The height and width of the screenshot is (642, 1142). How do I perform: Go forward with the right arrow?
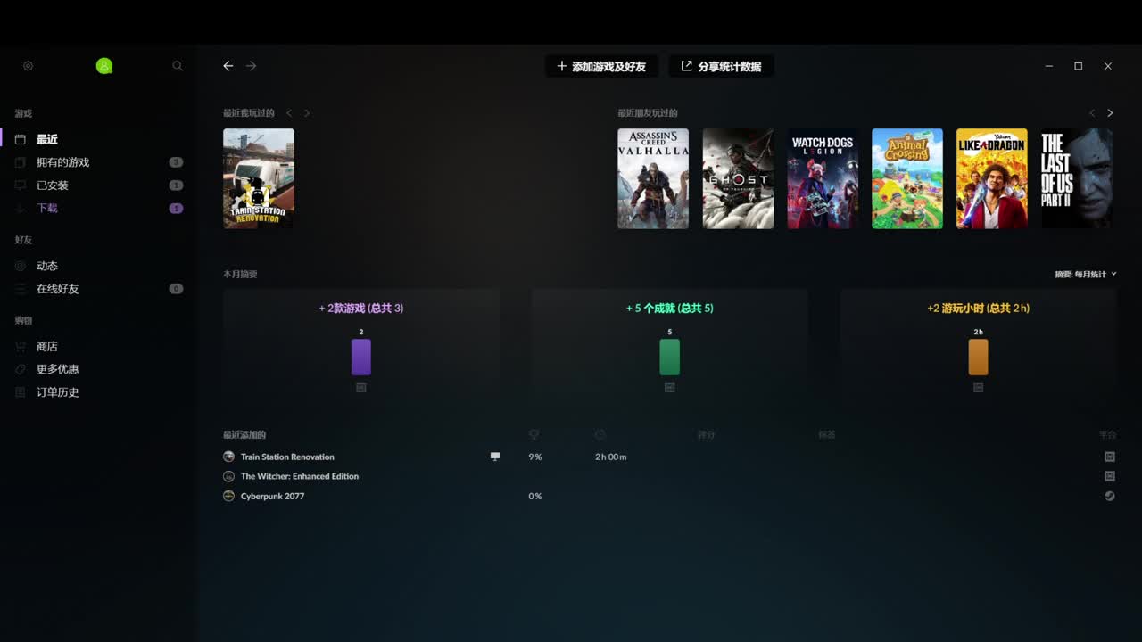pyautogui.click(x=252, y=66)
